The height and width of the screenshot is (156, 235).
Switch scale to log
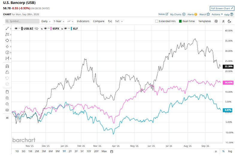point(230,151)
